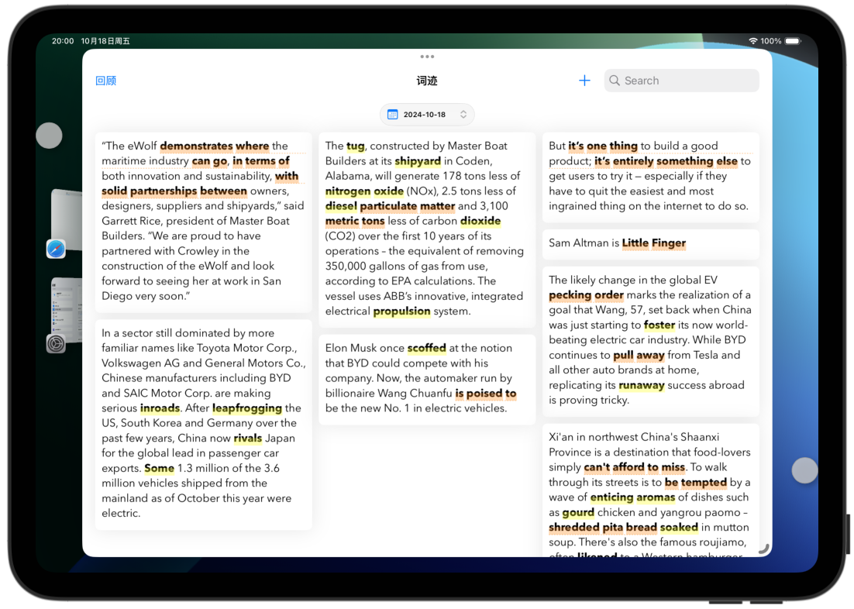Image resolution: width=854 pixels, height=609 pixels.
Task: Tap the 回顾 review button
Action: pyautogui.click(x=105, y=81)
